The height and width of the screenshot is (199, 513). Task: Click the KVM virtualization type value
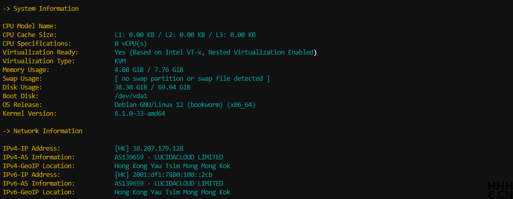coord(120,61)
